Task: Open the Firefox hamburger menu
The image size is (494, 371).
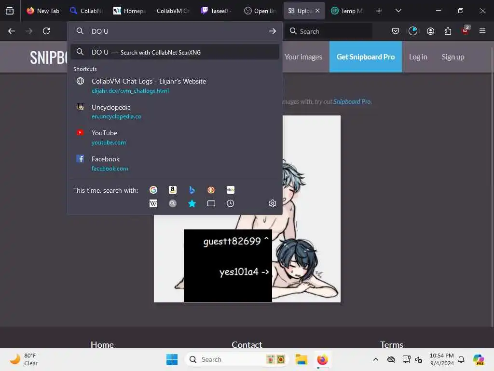Action: tap(482, 31)
